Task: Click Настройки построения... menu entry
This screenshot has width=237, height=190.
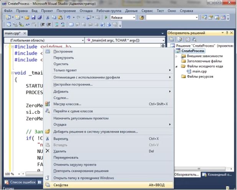Action: pyautogui.click(x=109, y=84)
